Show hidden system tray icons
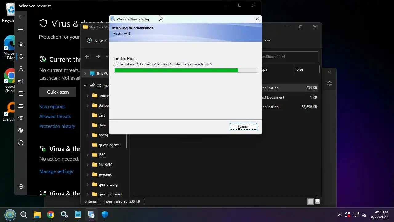Viewport: 394px width, 222px height. pos(340,215)
